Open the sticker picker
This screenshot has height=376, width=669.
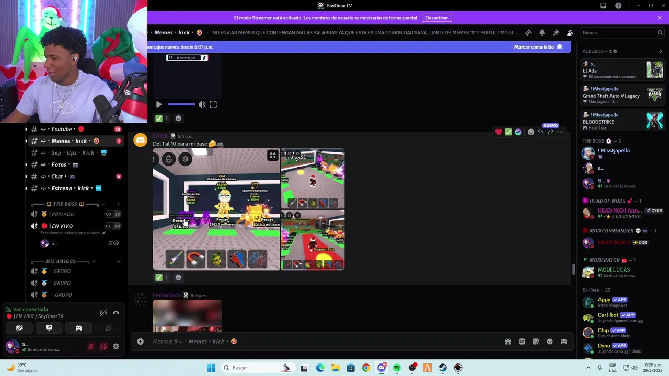(536, 342)
